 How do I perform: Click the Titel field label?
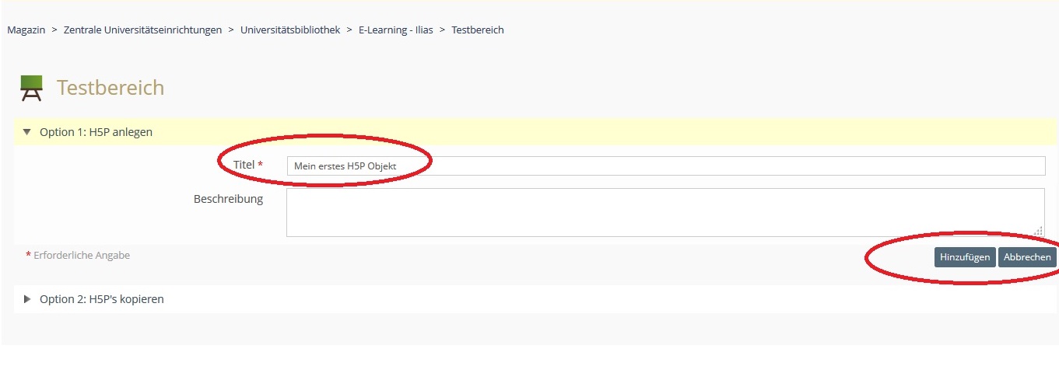click(244, 165)
